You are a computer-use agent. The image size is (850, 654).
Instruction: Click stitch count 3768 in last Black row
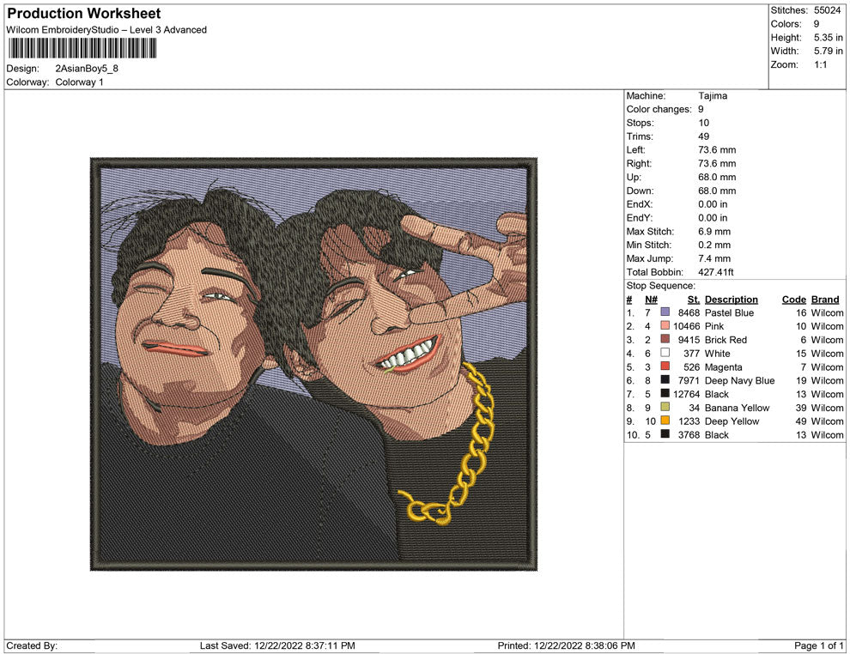689,434
